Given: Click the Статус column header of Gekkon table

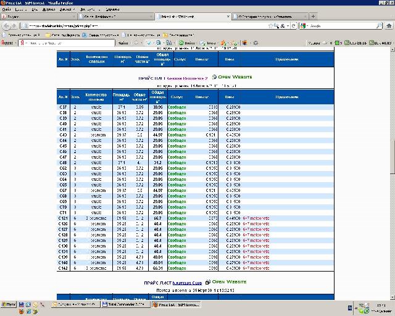Looking at the screenshot, I should tap(177, 97).
